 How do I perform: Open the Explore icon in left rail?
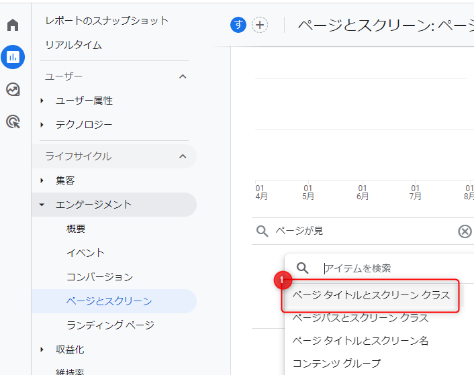point(13,89)
